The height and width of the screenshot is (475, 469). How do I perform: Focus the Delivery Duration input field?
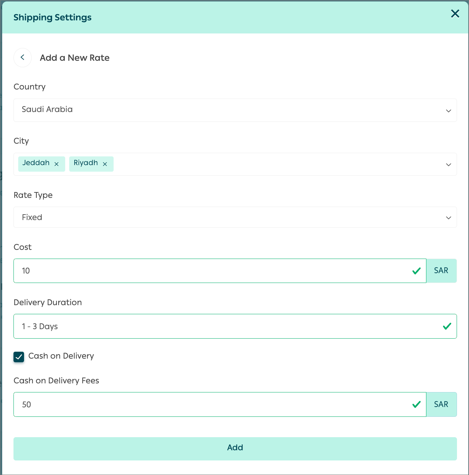(x=235, y=326)
